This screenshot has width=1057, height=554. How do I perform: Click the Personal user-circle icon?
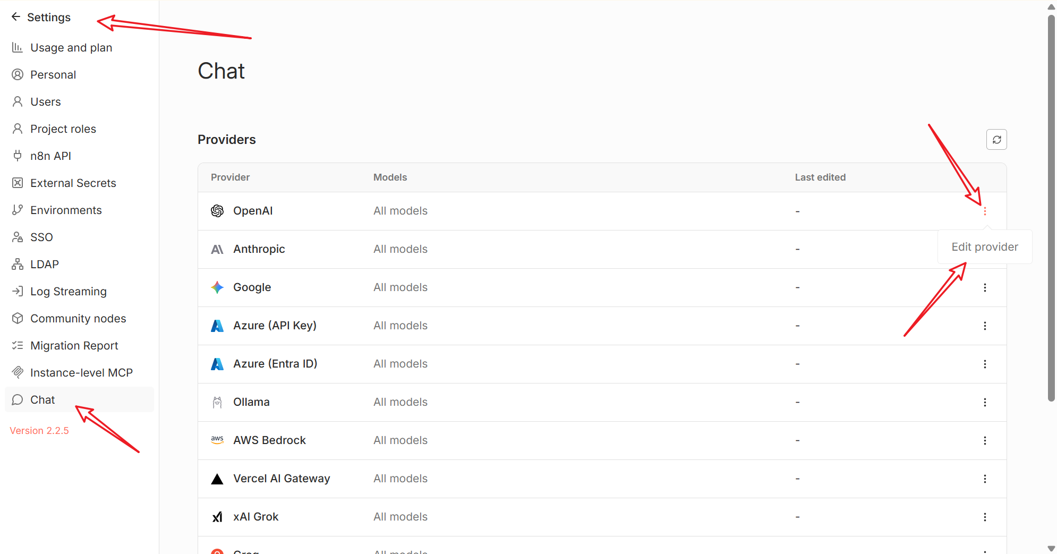click(x=18, y=75)
